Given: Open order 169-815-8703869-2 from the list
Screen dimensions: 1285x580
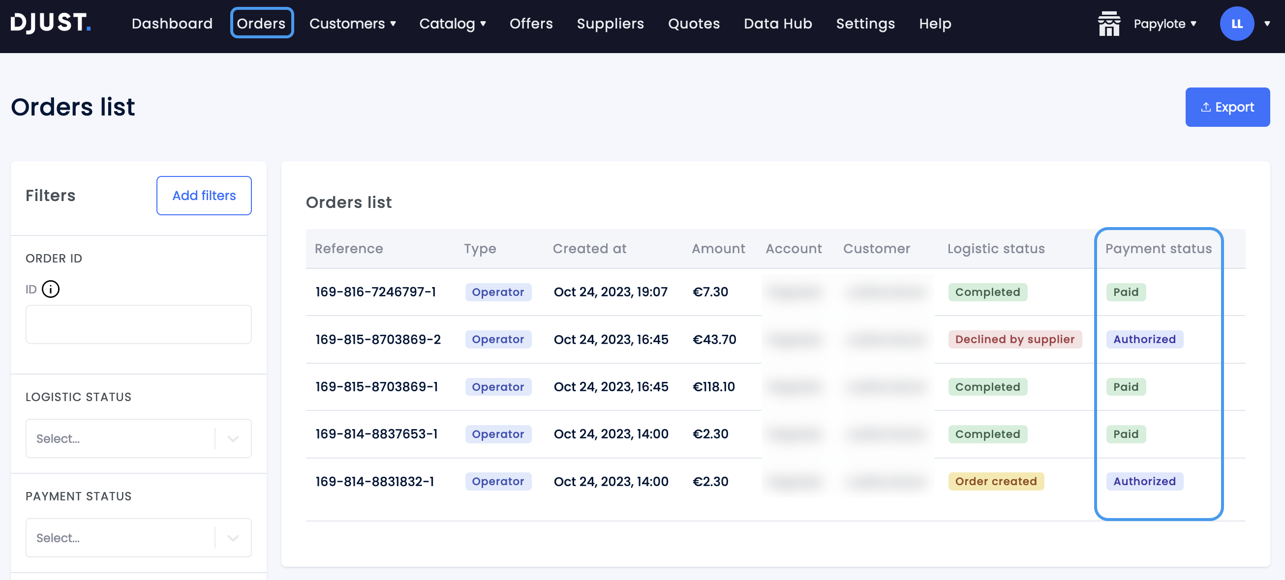Looking at the screenshot, I should pyautogui.click(x=378, y=339).
